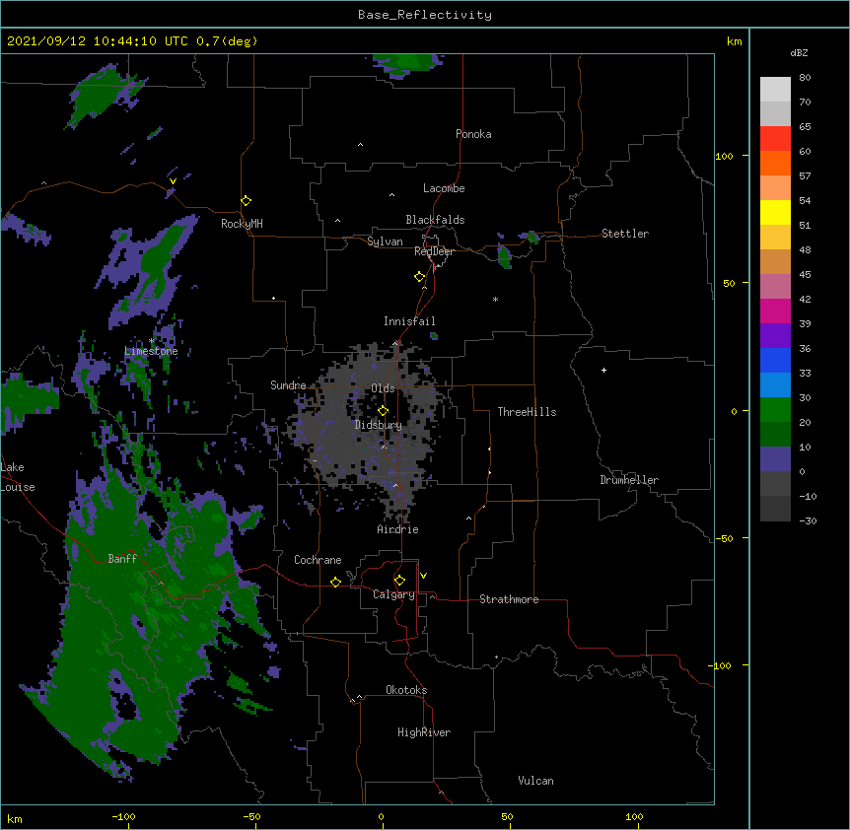Viewport: 850px width, 830px height.
Task: Click the Airdrie label
Action: (x=398, y=529)
